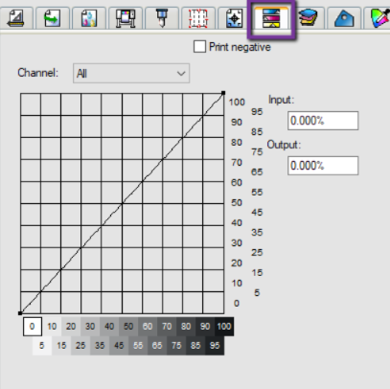The height and width of the screenshot is (389, 390).
Task: Select the 65 gray swatch
Action: pos(157,346)
